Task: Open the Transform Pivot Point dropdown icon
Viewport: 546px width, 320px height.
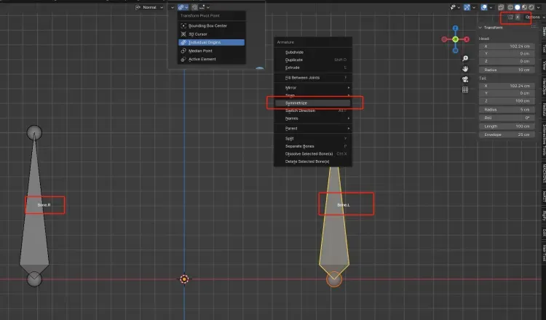Action: tap(183, 7)
